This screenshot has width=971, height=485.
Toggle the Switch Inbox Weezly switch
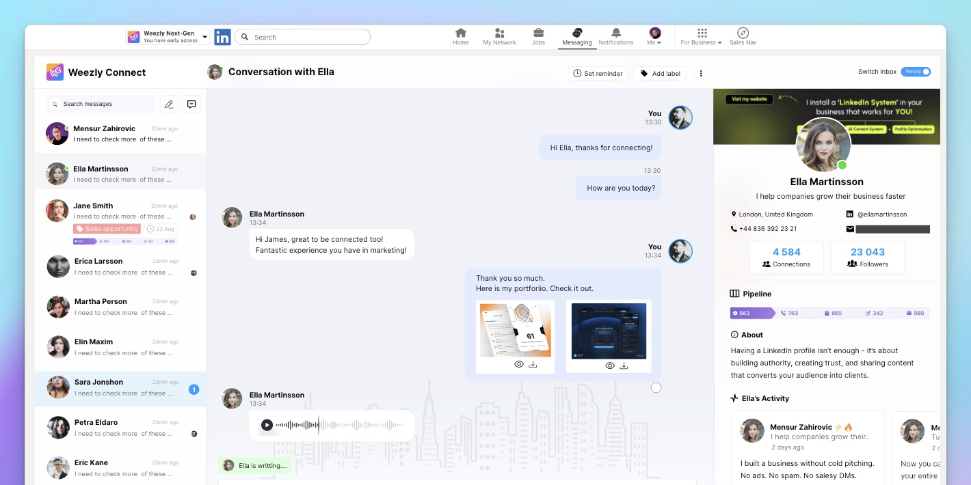[x=916, y=72]
